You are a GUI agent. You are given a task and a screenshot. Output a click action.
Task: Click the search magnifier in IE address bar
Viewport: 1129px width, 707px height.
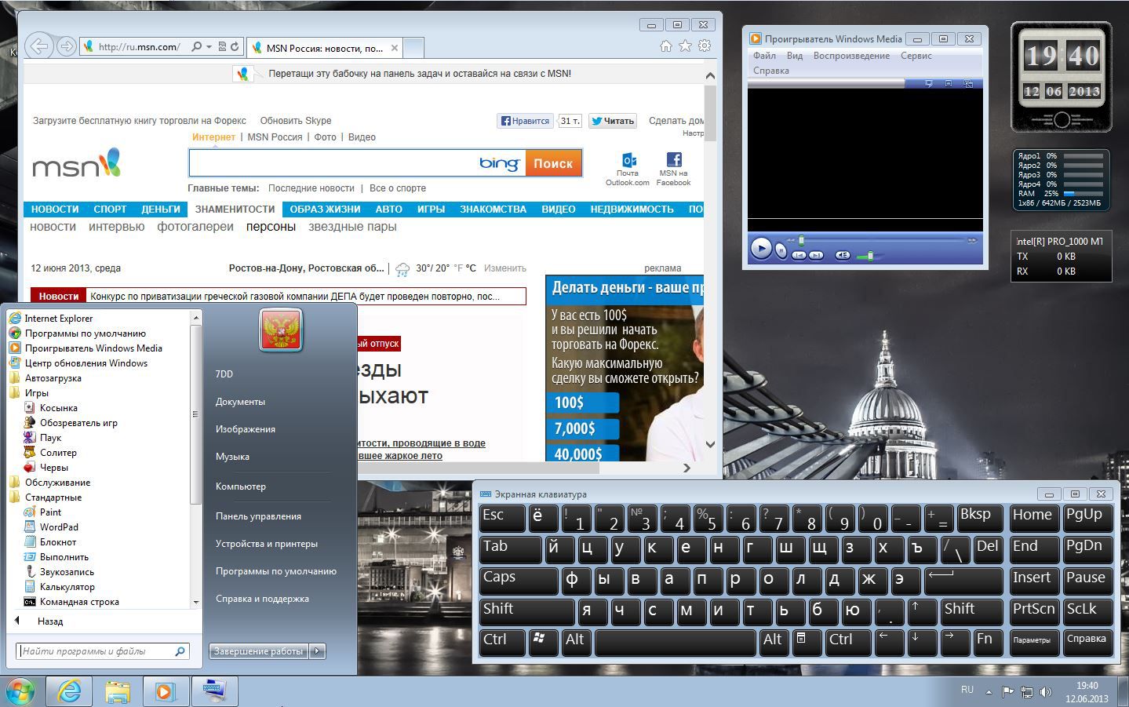pos(197,47)
